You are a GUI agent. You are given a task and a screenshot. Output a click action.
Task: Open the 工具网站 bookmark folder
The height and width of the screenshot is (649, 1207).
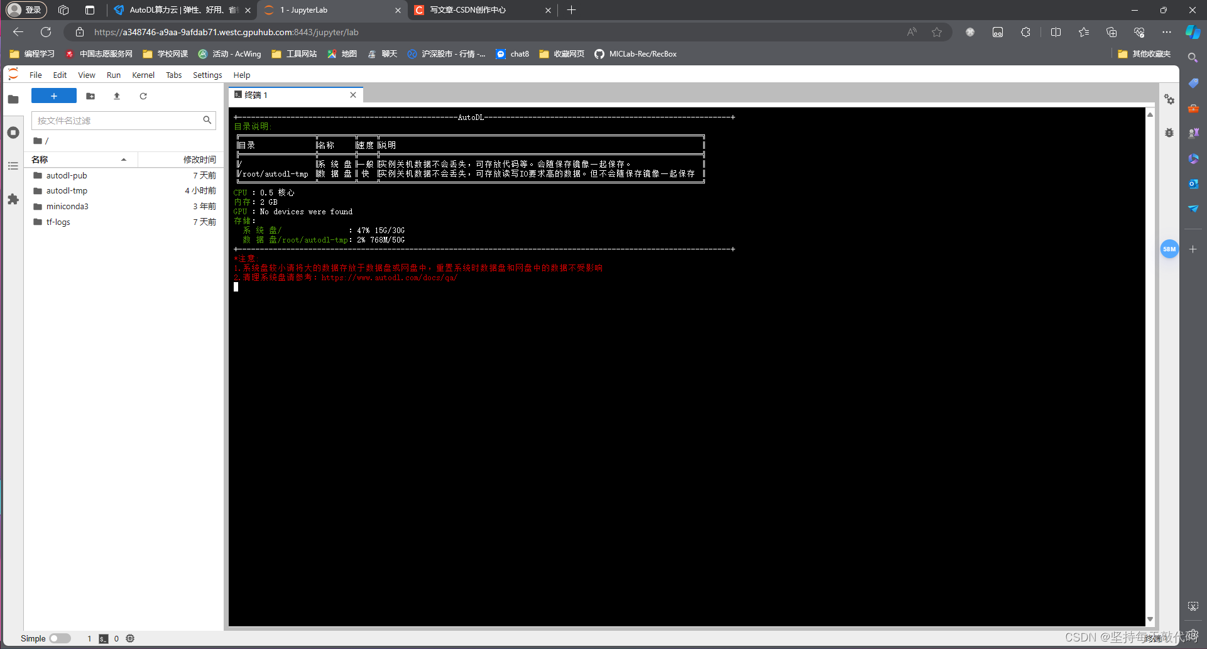click(294, 54)
